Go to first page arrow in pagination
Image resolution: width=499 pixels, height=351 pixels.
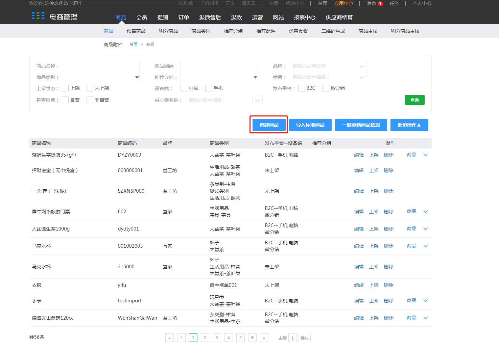point(169,338)
